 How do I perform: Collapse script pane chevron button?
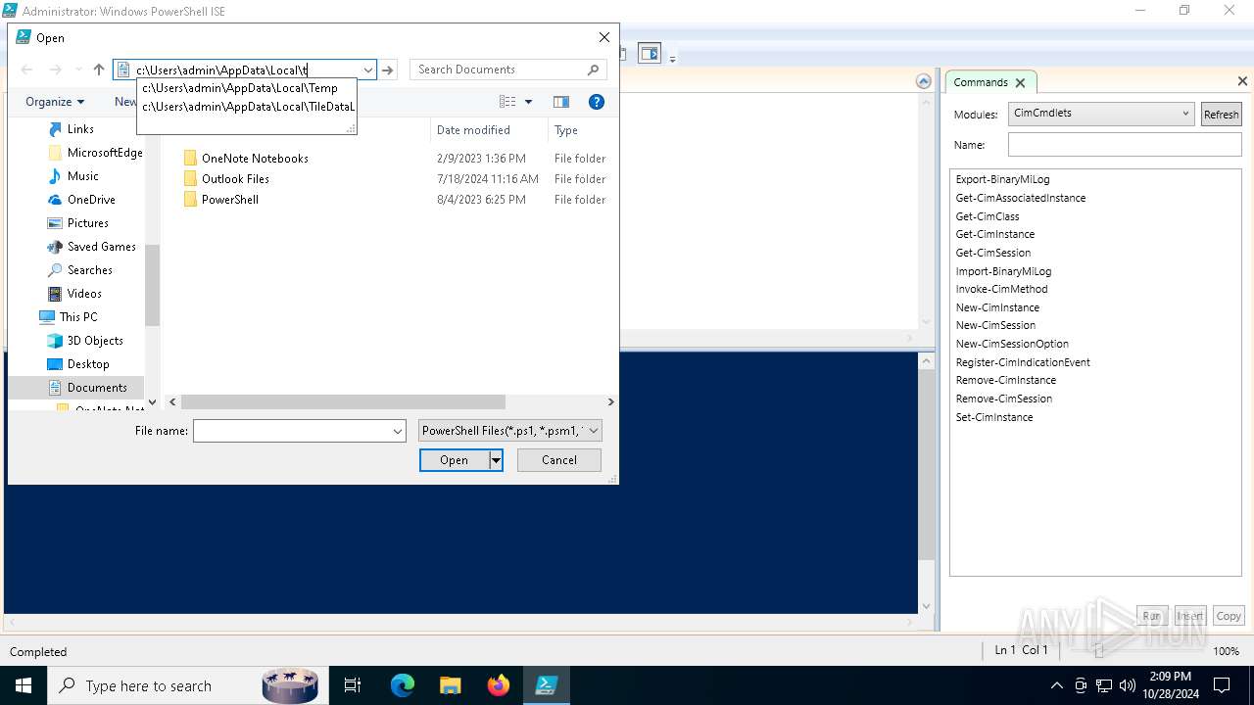click(x=923, y=82)
